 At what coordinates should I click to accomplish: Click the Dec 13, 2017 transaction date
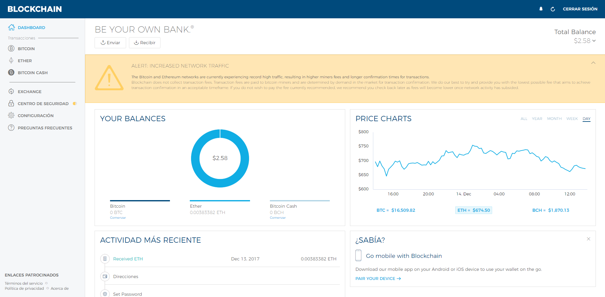(x=245, y=259)
